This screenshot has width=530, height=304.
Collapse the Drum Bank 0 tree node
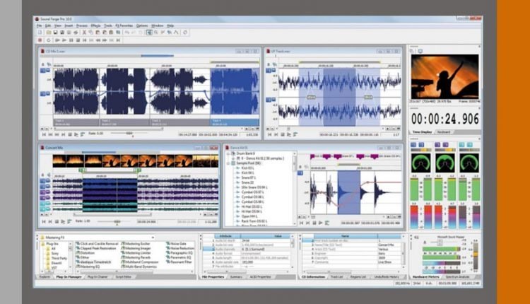point(229,153)
